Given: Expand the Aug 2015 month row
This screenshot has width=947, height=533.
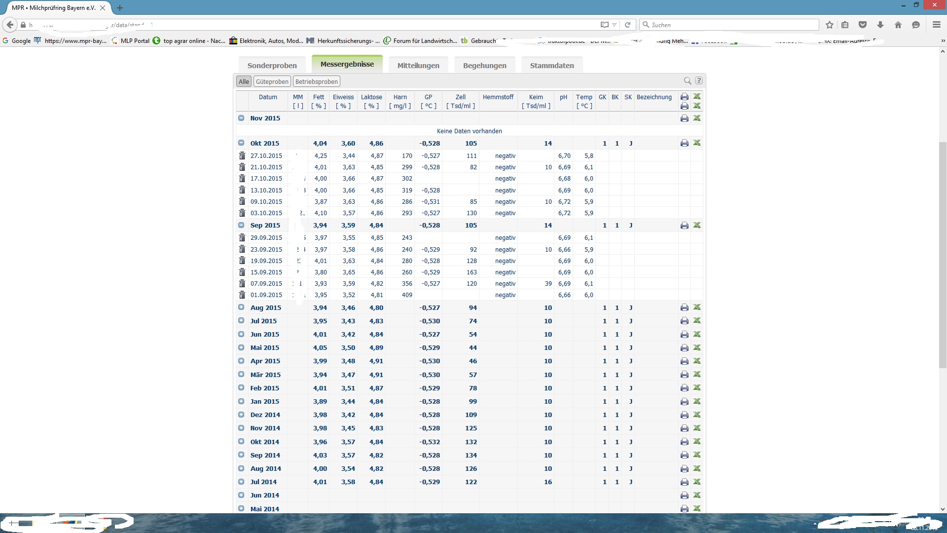Looking at the screenshot, I should pos(241,307).
